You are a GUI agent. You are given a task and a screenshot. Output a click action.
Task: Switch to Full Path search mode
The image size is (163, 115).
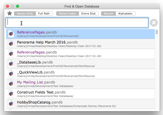(44, 13)
